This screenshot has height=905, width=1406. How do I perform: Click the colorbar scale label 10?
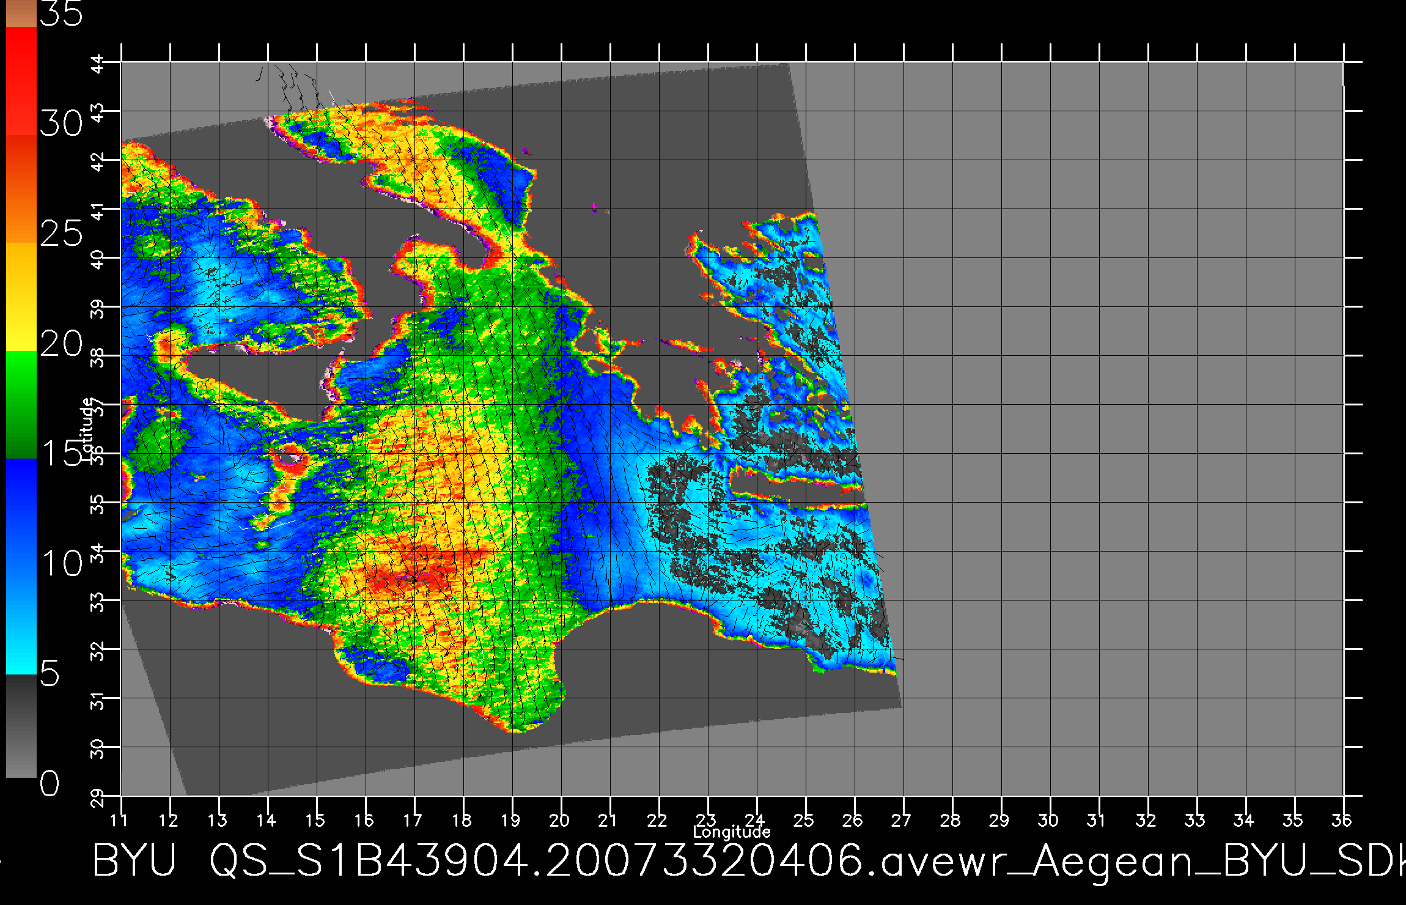click(x=61, y=563)
